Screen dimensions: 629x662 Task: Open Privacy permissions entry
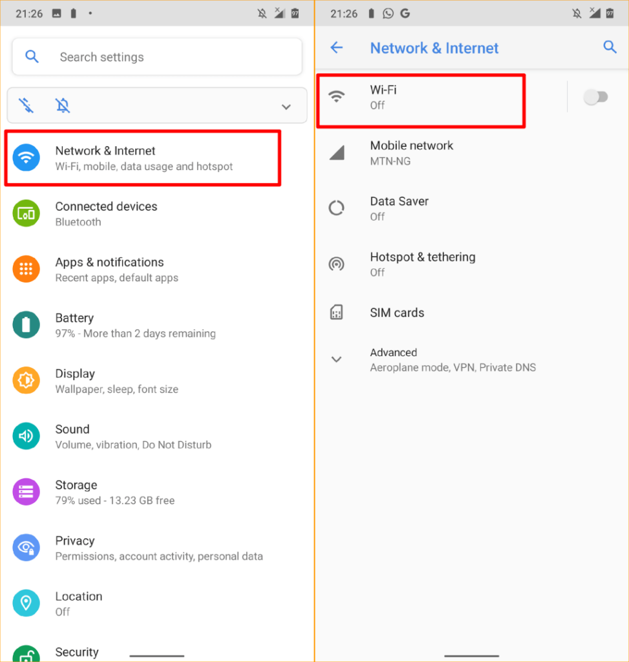click(157, 548)
